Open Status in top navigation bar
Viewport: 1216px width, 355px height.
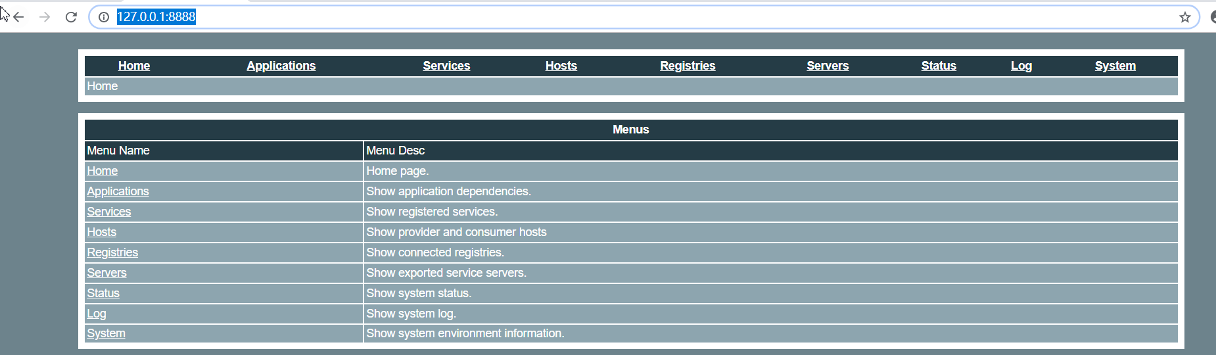939,66
